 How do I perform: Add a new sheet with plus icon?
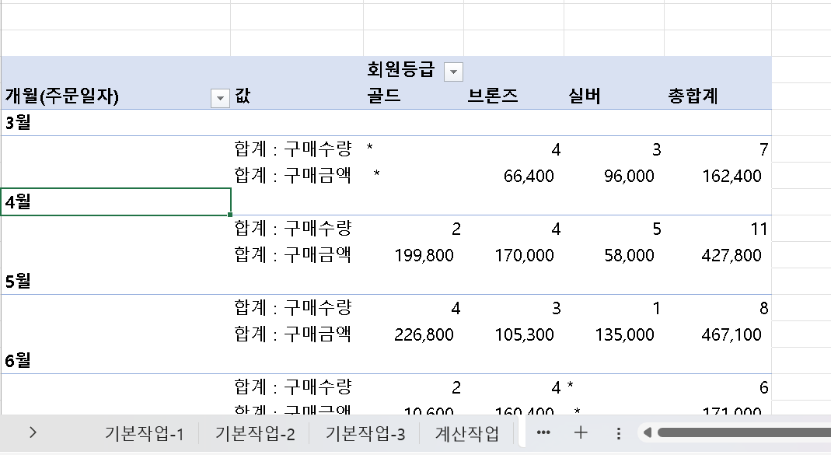(x=581, y=433)
